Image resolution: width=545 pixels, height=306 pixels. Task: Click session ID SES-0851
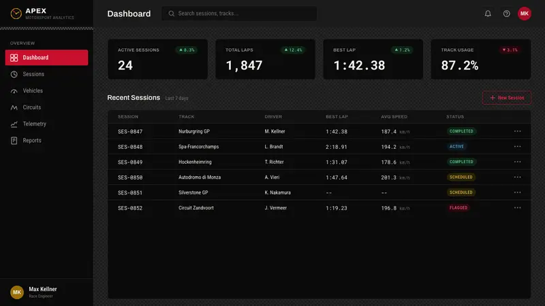tap(130, 192)
